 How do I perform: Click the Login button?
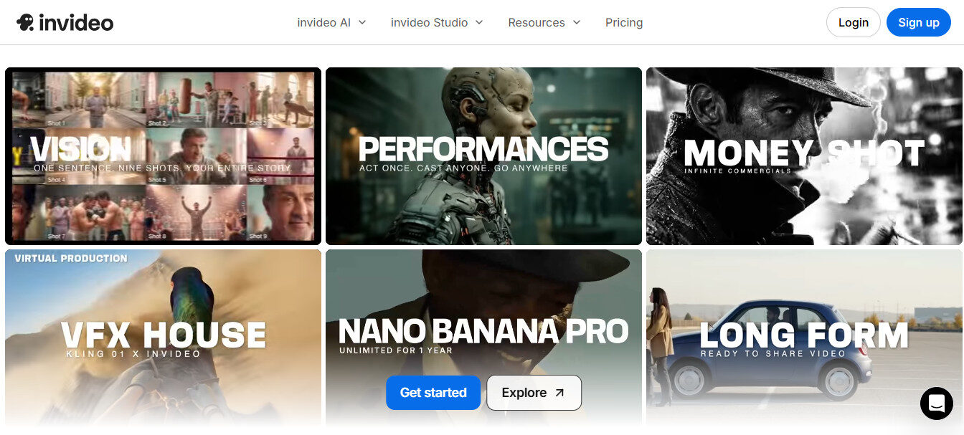click(x=854, y=22)
